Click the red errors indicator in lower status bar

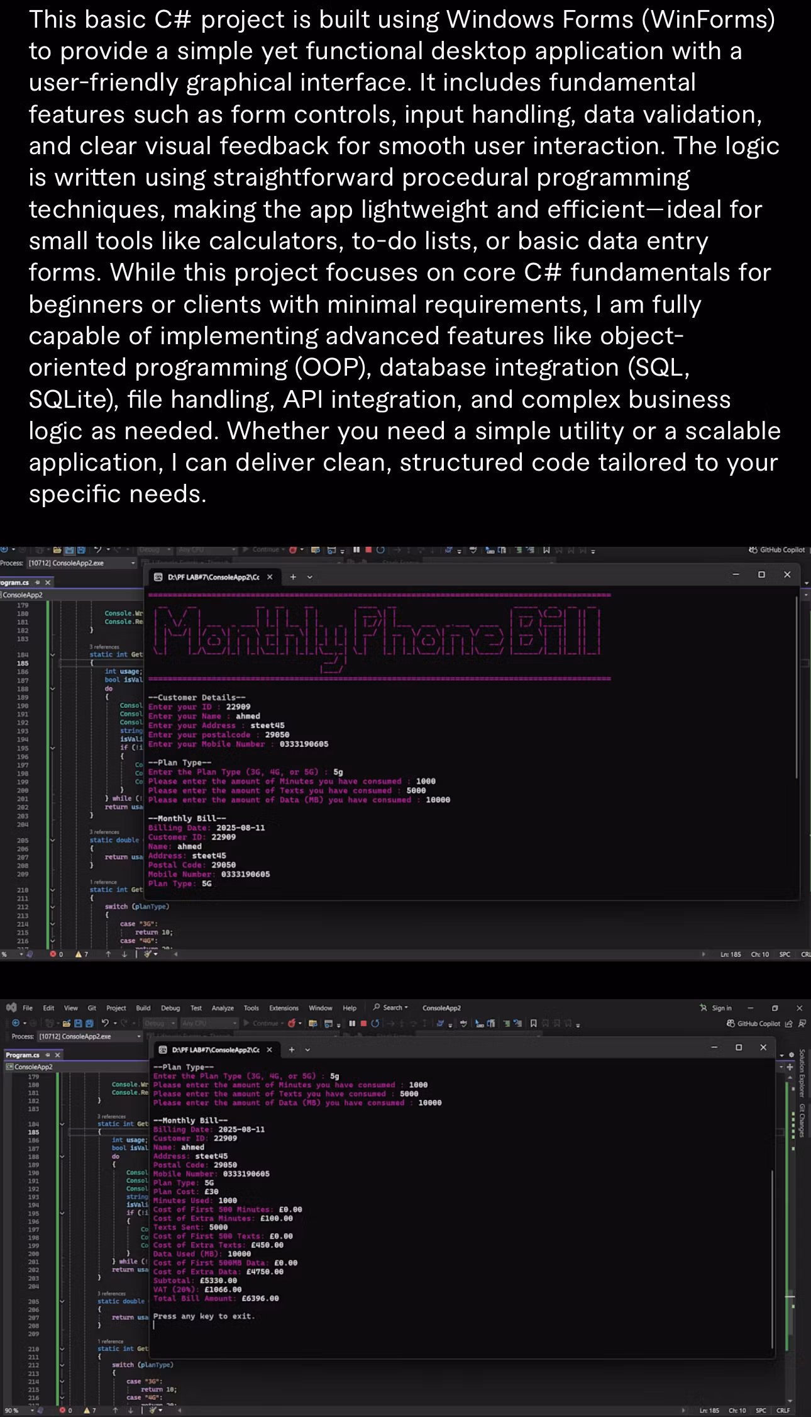(65, 1410)
